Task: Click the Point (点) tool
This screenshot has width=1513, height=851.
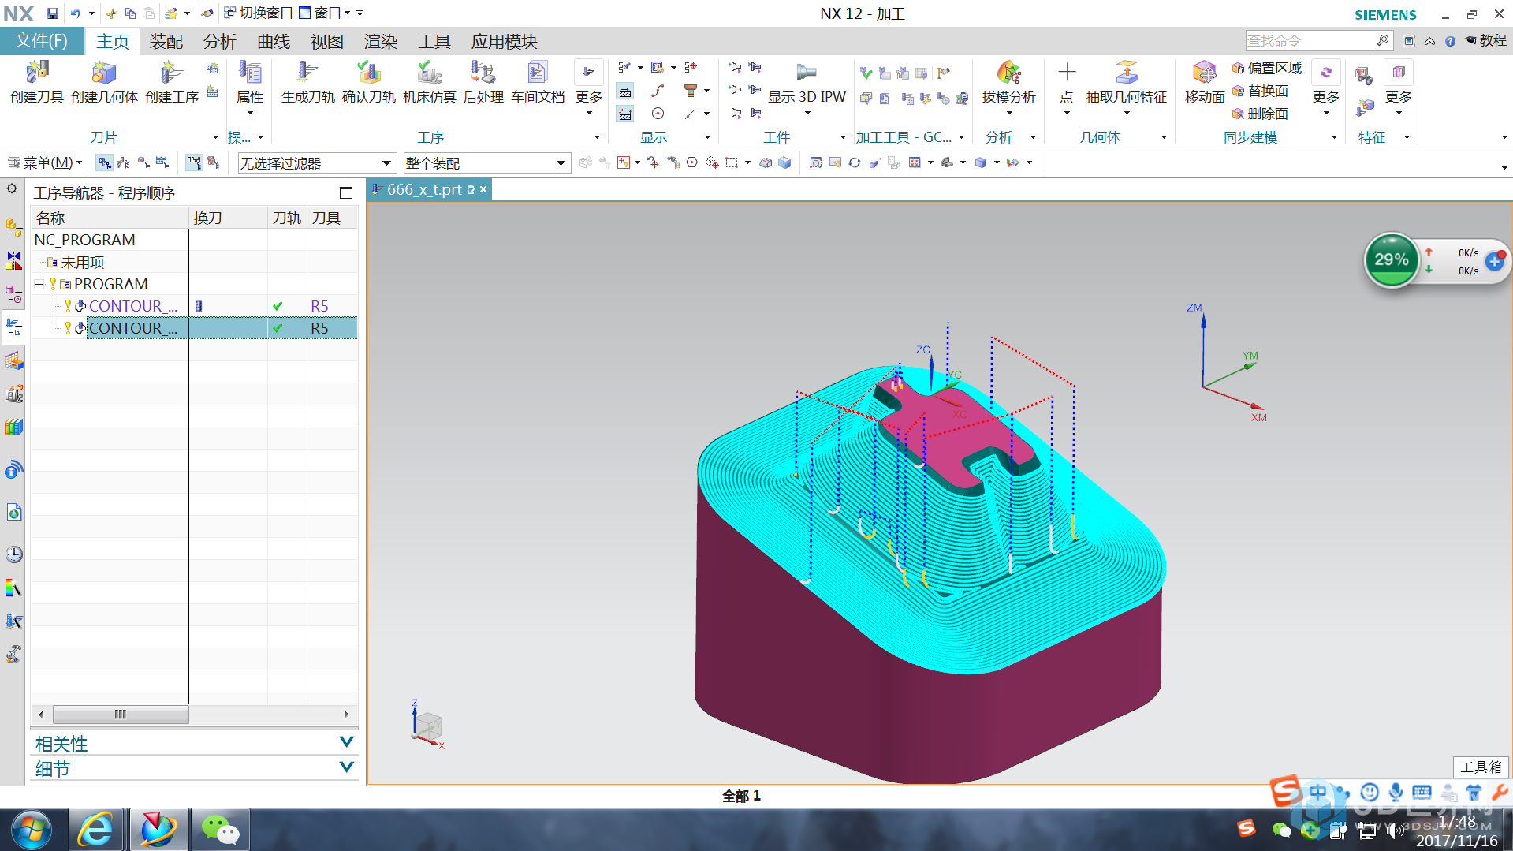Action: coord(1066,82)
